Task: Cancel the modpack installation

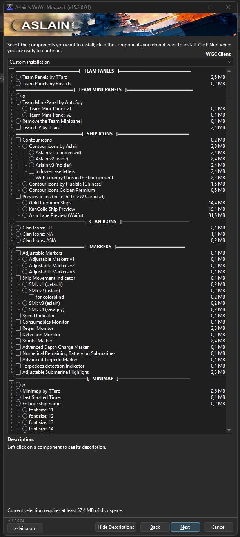Action: coord(218,527)
